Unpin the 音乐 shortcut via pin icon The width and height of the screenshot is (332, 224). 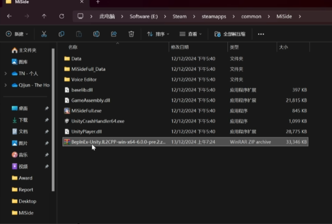46,155
